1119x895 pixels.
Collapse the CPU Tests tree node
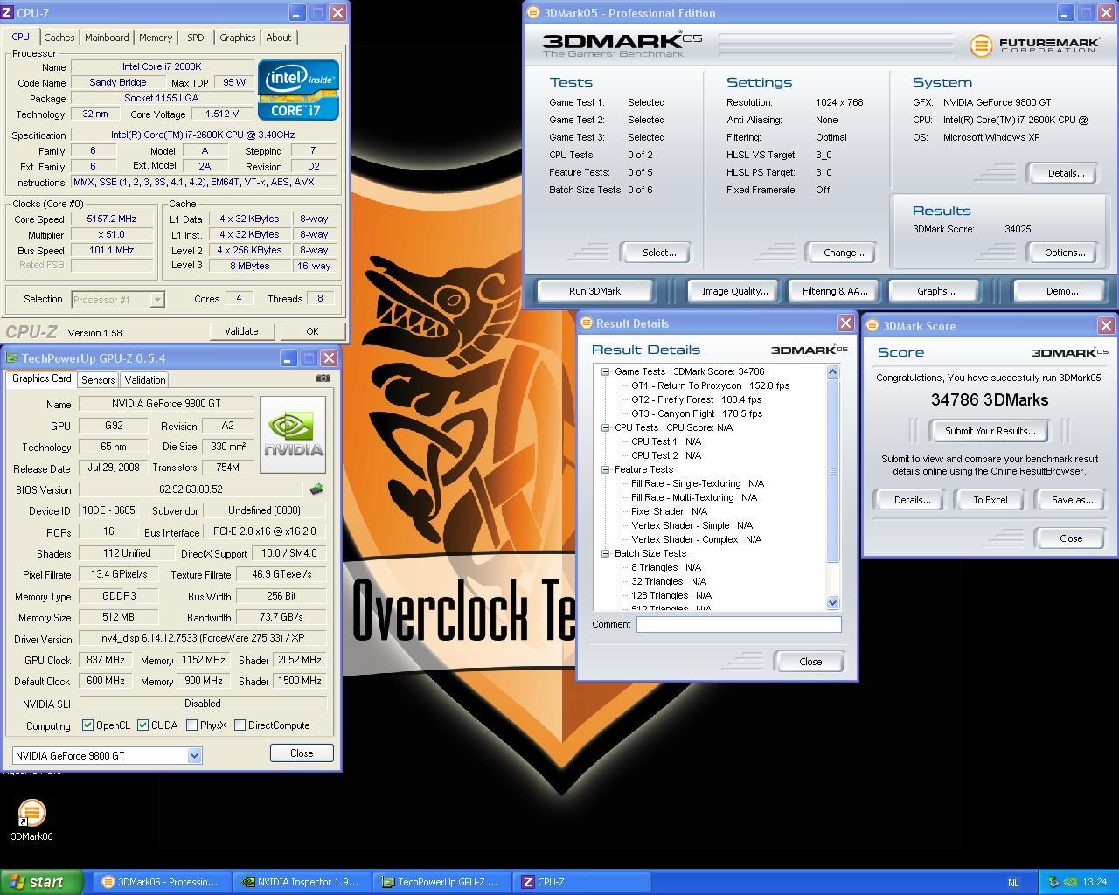pos(605,427)
